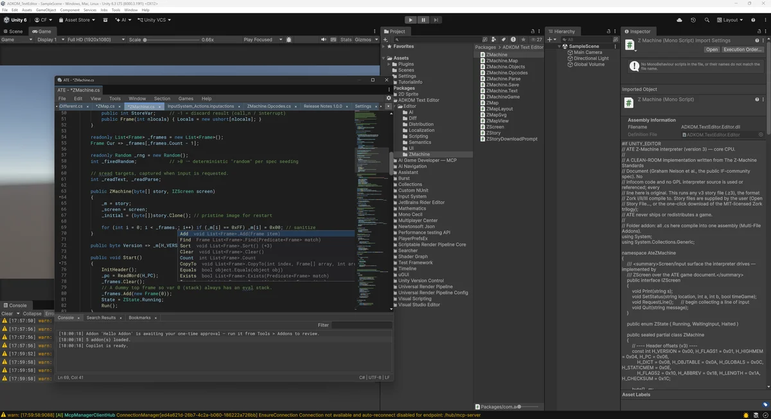Open the Asset Store dropdown

coord(77,20)
